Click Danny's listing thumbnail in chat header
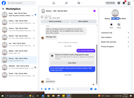 (43, 11)
